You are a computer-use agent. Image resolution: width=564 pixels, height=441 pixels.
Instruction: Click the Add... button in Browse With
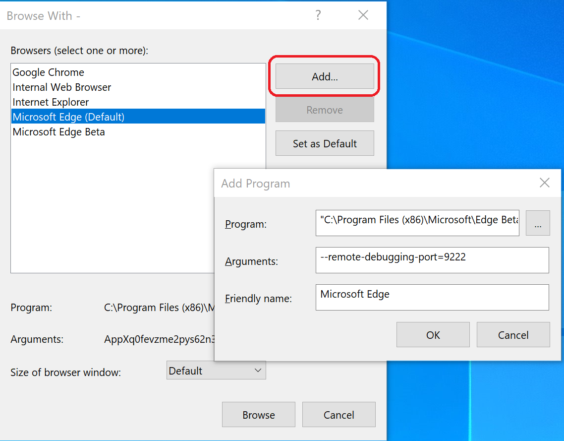325,76
